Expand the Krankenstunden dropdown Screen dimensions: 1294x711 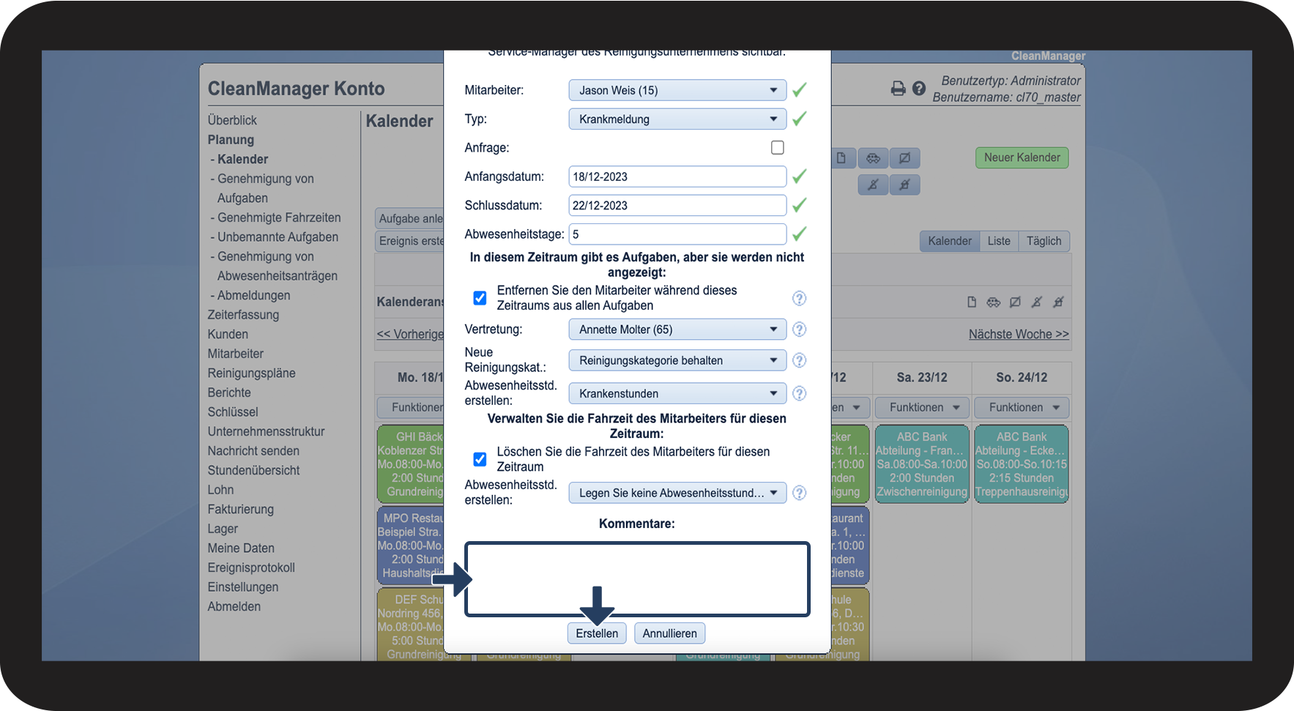(x=677, y=393)
